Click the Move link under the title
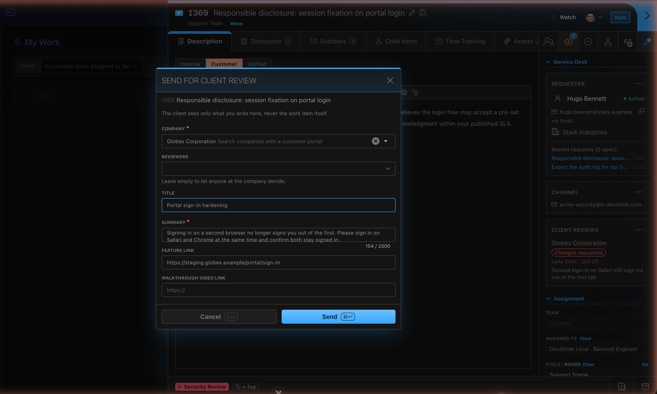Screen dimensions: 657x394 coord(236,24)
